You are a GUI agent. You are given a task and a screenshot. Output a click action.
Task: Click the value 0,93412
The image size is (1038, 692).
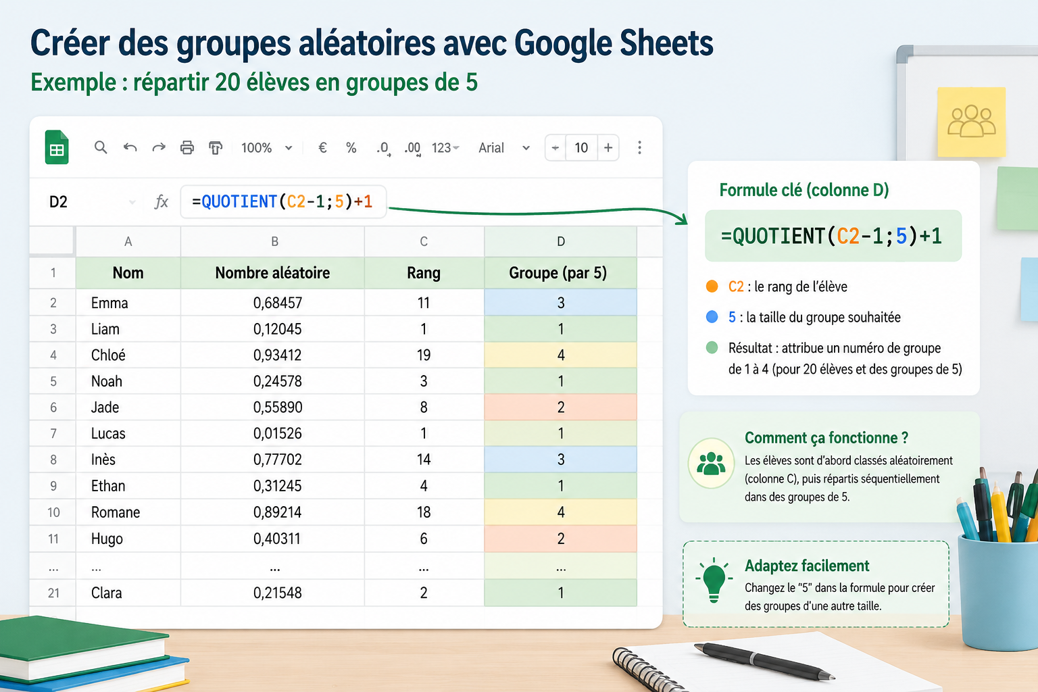tap(277, 355)
